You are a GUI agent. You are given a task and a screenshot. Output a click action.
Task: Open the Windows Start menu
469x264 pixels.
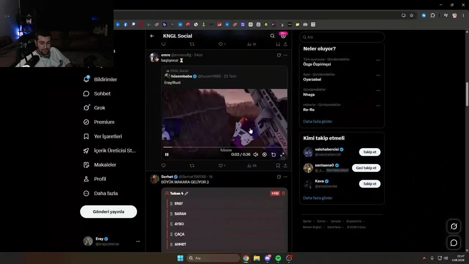[x=180, y=258]
